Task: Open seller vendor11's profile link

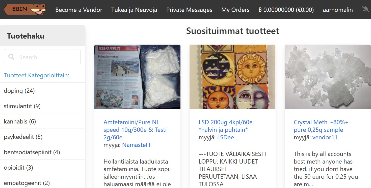Action: point(325,137)
